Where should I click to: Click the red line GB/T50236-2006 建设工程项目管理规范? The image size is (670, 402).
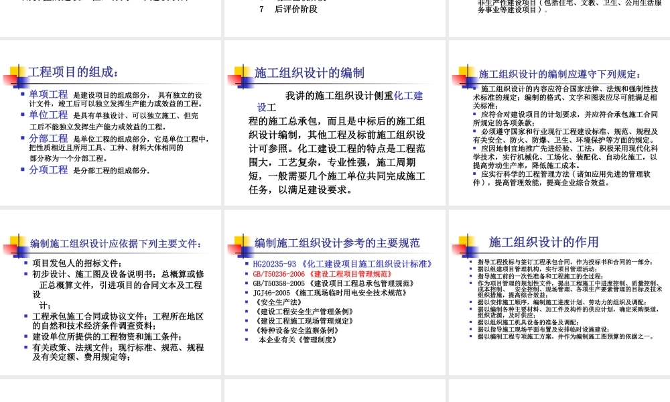[323, 274]
